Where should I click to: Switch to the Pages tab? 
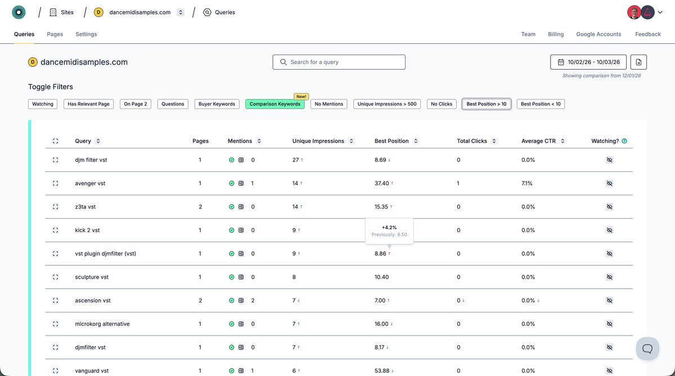click(55, 34)
